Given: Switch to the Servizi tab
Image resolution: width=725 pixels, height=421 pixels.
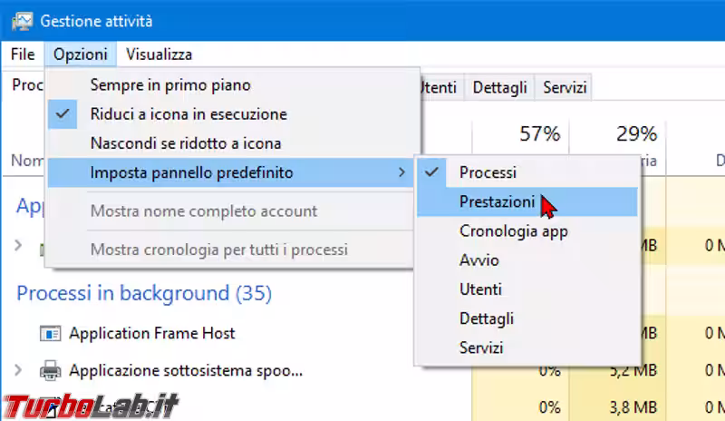Looking at the screenshot, I should point(564,88).
